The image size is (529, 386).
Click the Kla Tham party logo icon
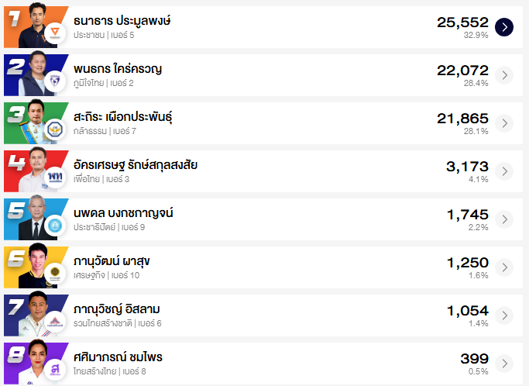[55, 129]
